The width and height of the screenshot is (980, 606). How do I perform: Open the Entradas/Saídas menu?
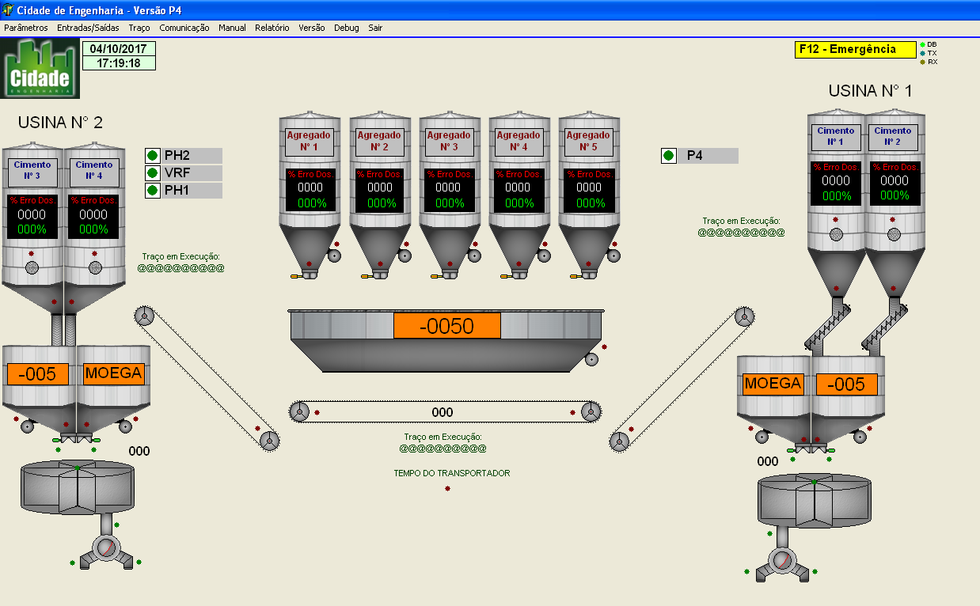tap(88, 28)
